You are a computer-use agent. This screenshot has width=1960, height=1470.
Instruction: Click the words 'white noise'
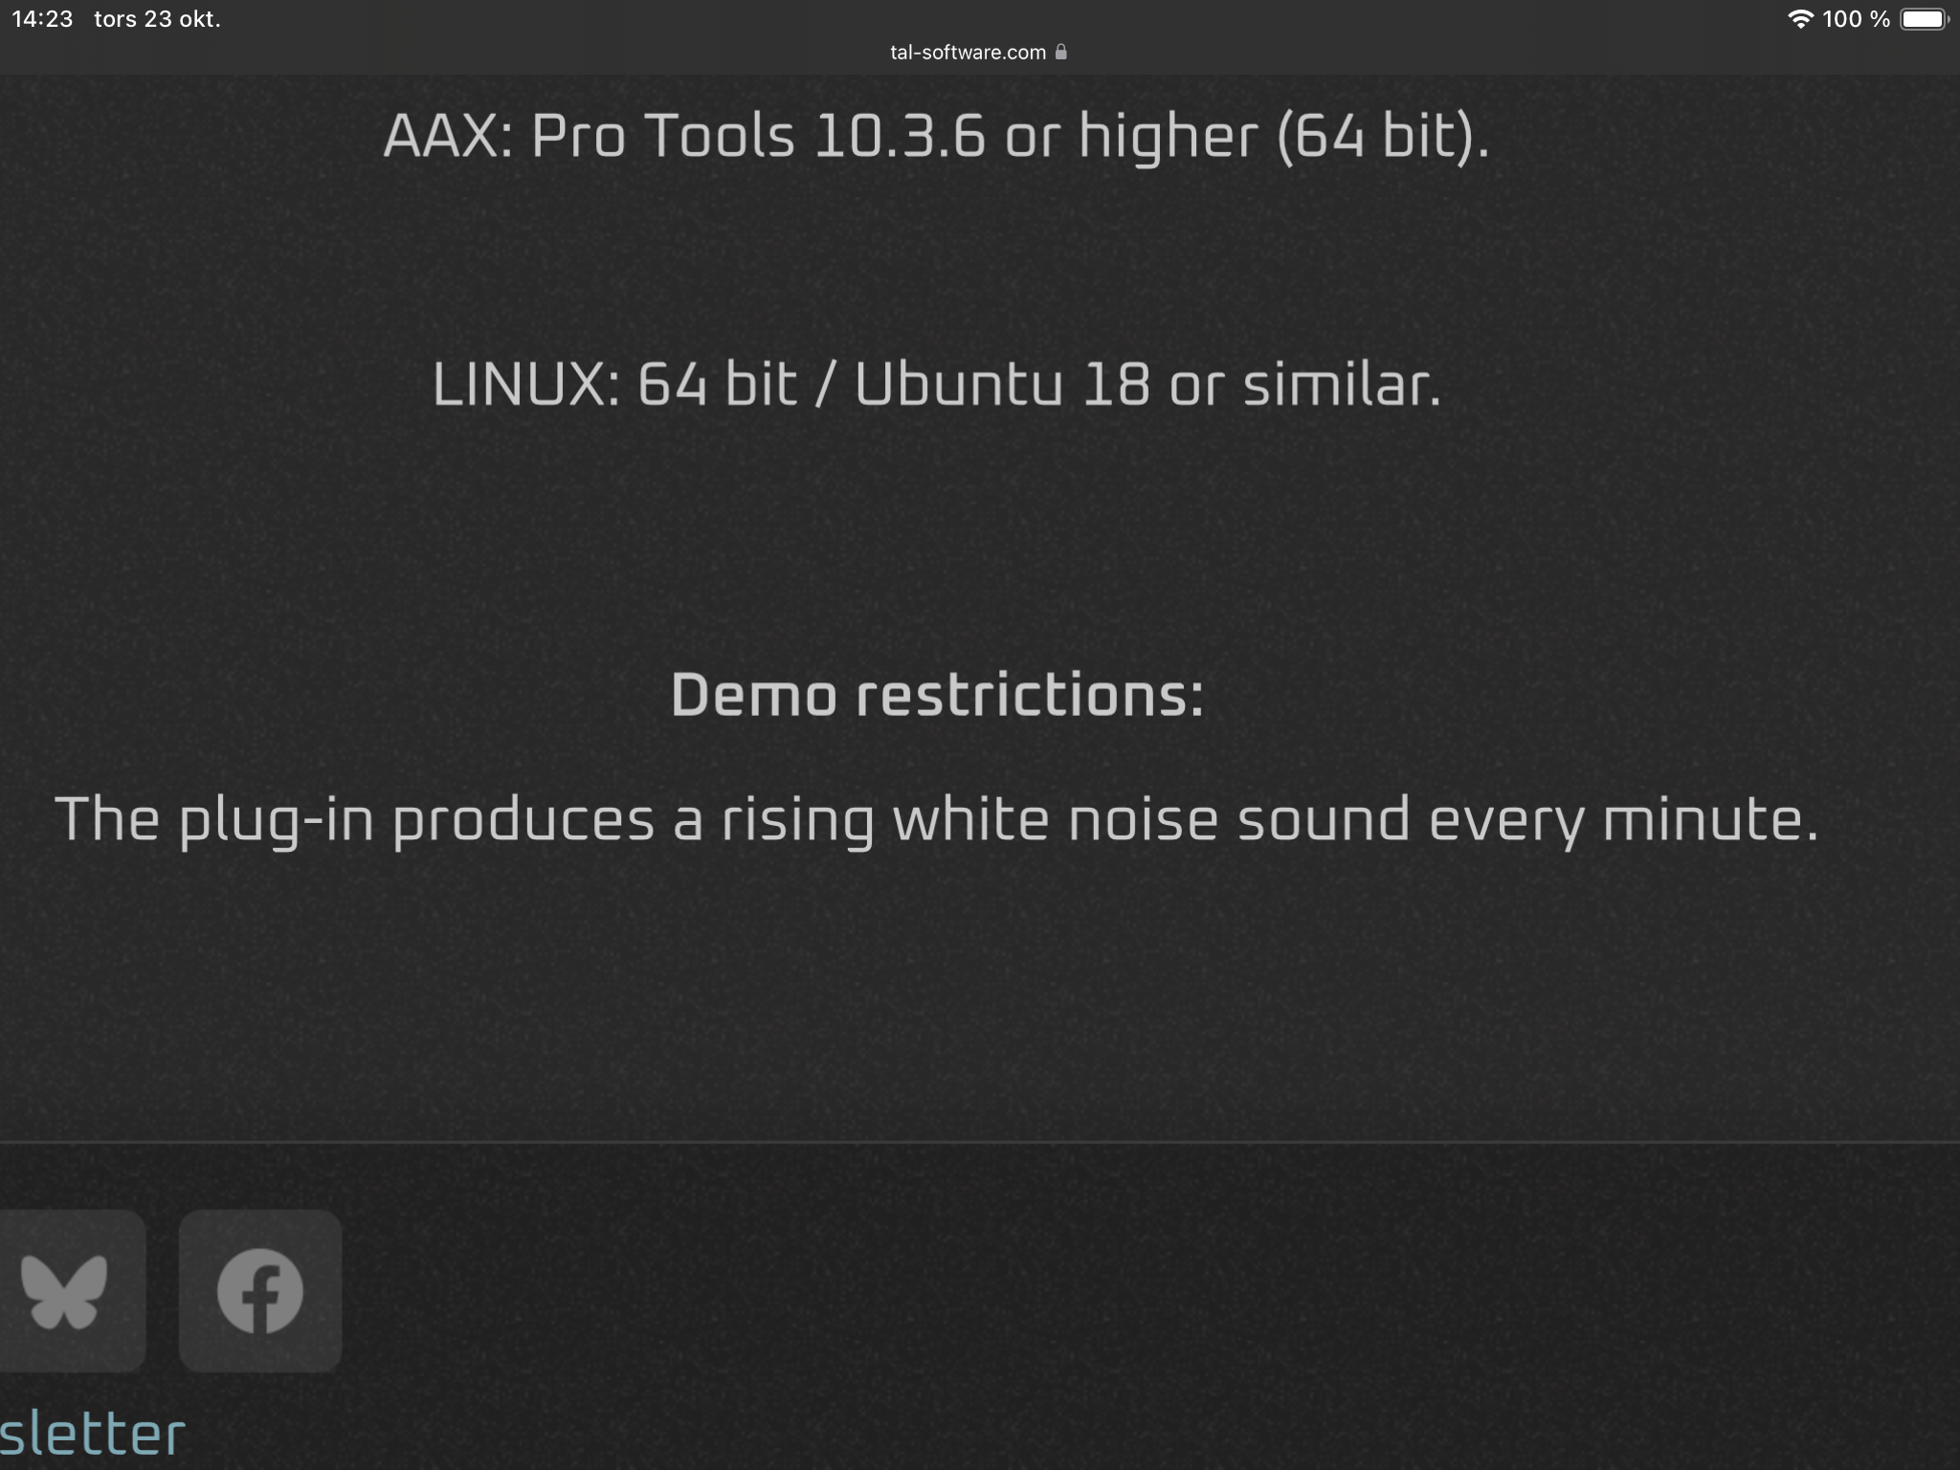1055,820
